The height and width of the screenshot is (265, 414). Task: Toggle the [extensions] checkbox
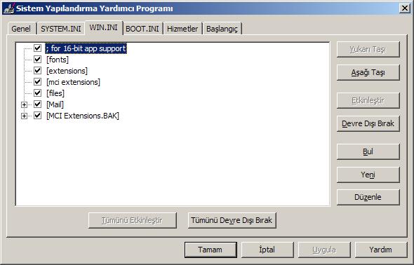click(37, 71)
